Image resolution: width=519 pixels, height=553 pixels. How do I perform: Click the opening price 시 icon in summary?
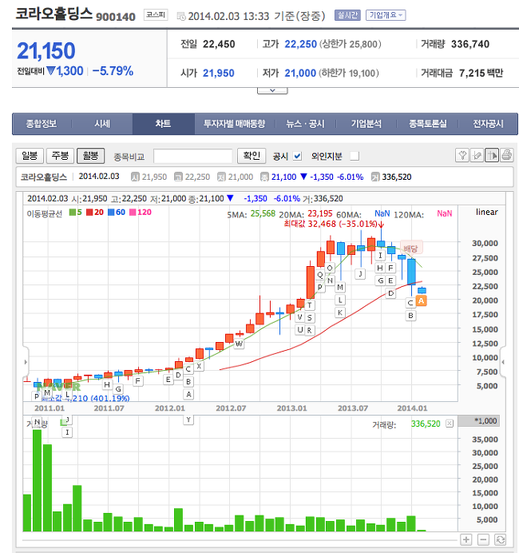coord(135,177)
